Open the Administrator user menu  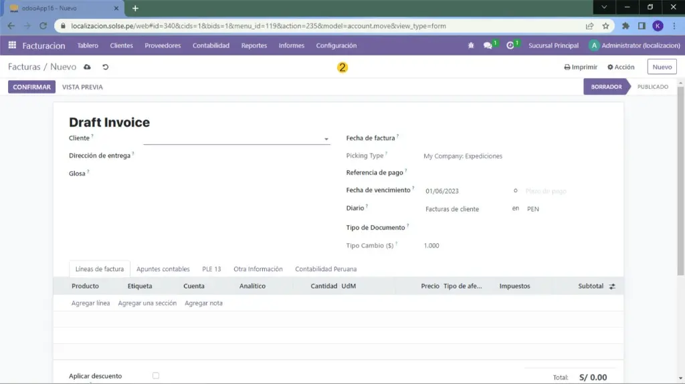tap(634, 45)
